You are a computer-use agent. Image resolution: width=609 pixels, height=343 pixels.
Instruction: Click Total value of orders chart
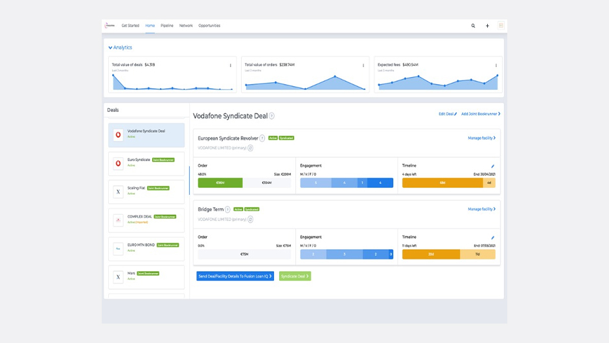[305, 82]
